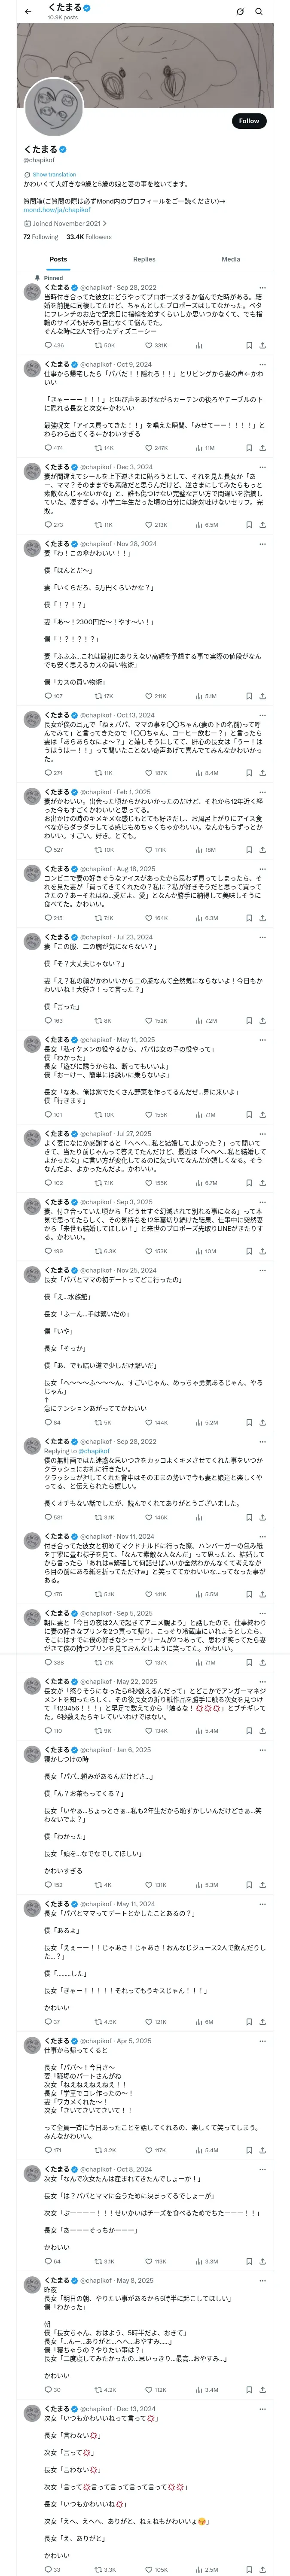Click the Grok icon beside search
Viewport: 290px width, 2576px height.
[x=240, y=12]
